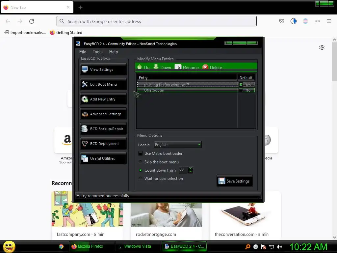Image resolution: width=337 pixels, height=253 pixels.
Task: Go forward in Firefox
Action: click(x=20, y=21)
